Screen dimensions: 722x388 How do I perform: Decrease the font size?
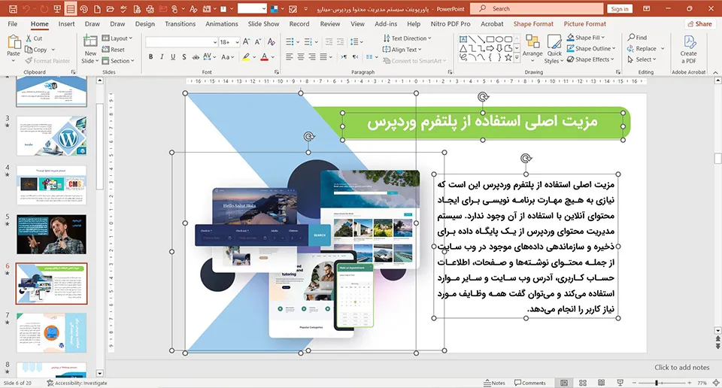(258, 42)
